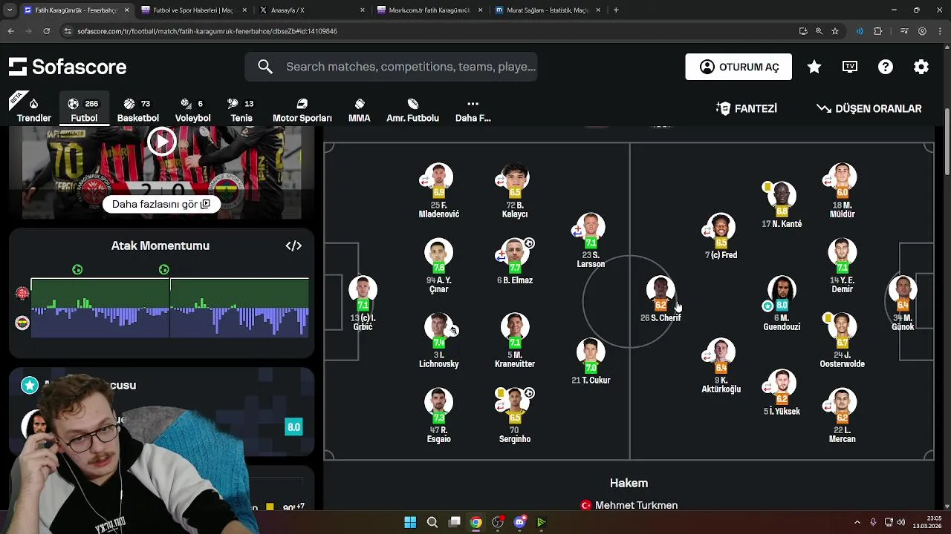Open player T. Cukur on lineup

(x=591, y=361)
